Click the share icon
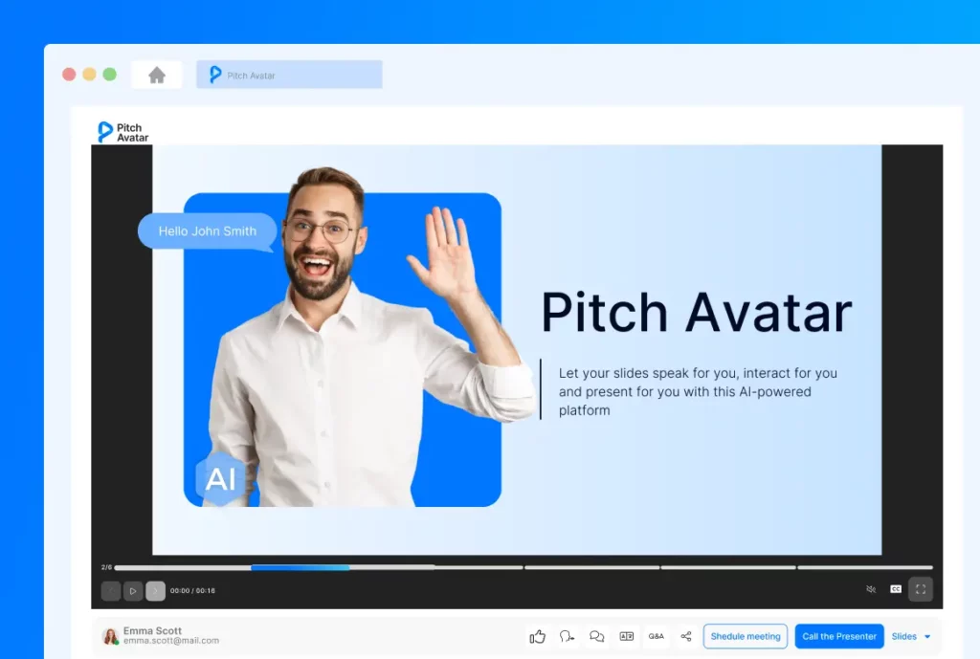 pyautogui.click(x=686, y=636)
